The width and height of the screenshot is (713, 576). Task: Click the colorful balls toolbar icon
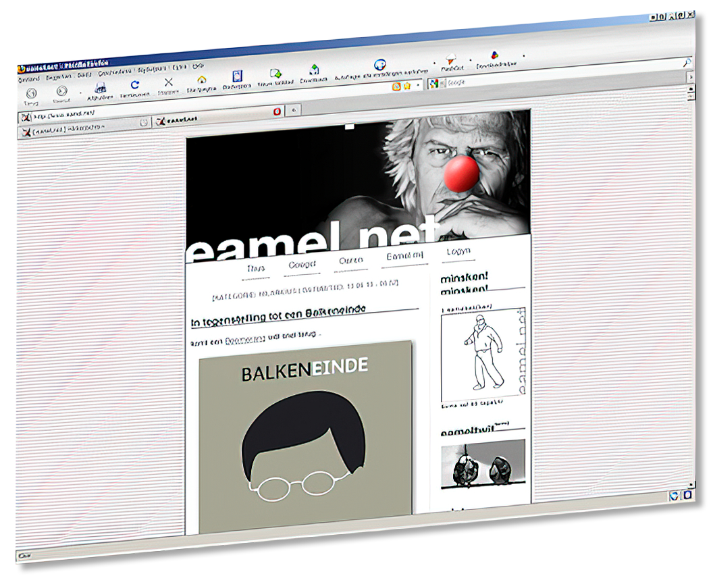point(494,55)
